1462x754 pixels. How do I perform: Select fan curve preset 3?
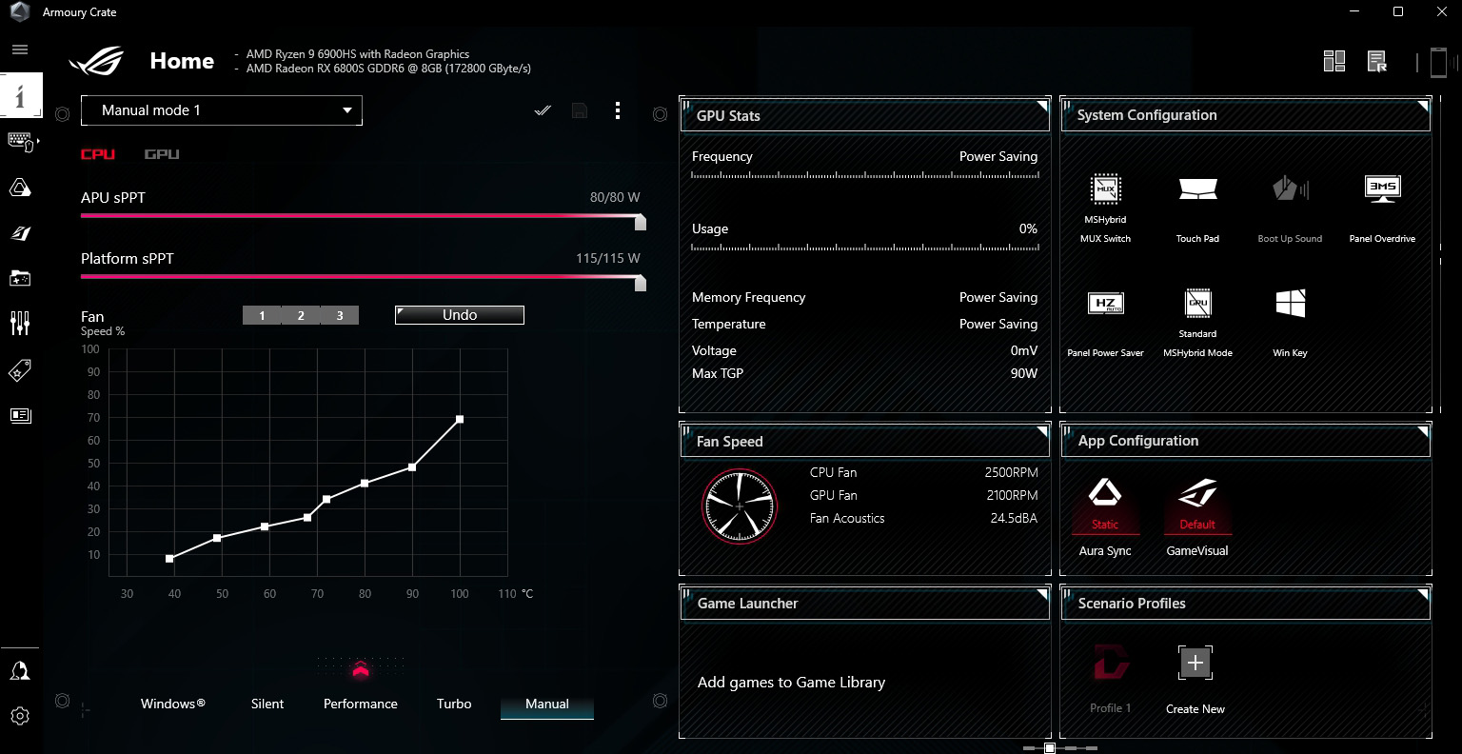coord(340,315)
